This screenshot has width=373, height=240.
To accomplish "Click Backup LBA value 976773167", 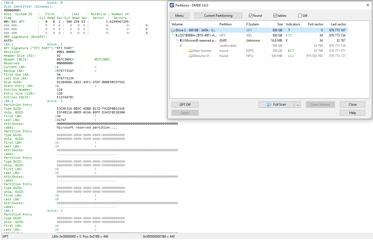I will [x=65, y=71].
